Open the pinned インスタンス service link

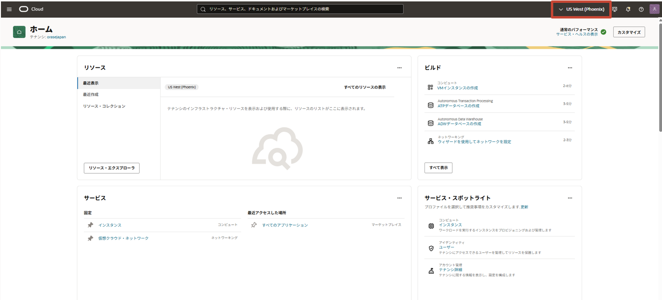pos(110,225)
